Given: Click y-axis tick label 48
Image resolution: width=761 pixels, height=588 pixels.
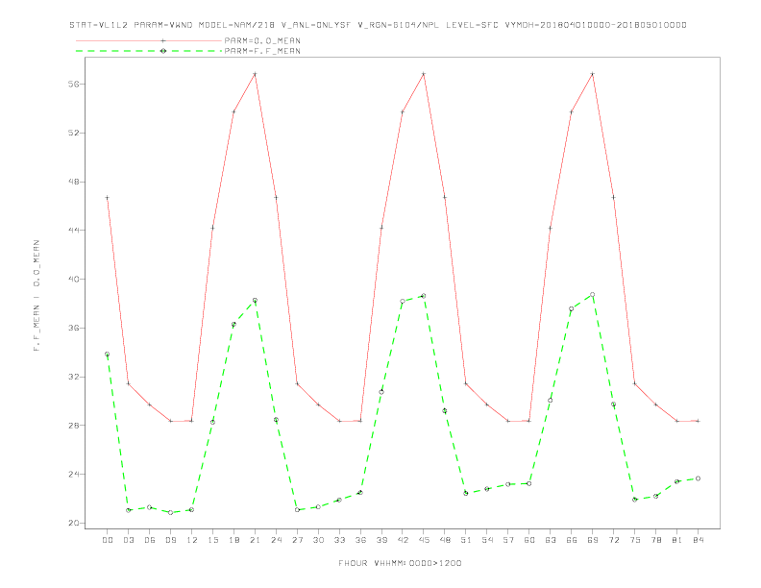Looking at the screenshot, I should click(74, 182).
